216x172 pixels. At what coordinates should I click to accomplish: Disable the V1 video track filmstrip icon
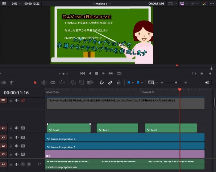(22, 154)
